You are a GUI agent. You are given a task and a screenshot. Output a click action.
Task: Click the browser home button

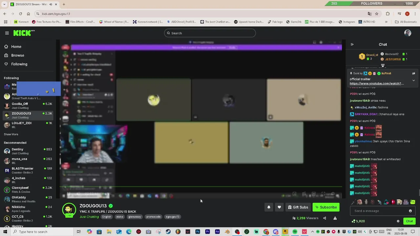(x=28, y=14)
